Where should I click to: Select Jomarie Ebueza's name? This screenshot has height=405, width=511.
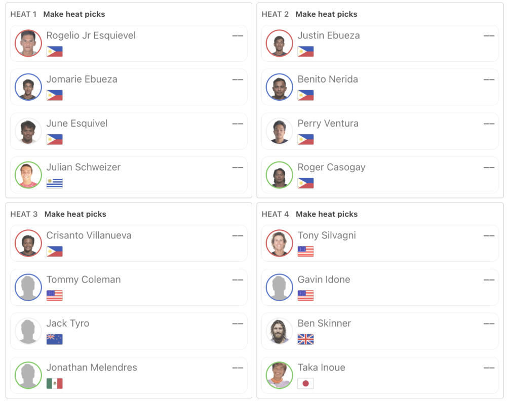click(82, 79)
